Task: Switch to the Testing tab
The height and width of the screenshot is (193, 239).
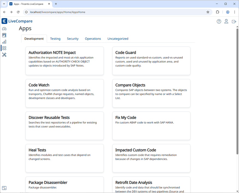Action: click(55, 39)
